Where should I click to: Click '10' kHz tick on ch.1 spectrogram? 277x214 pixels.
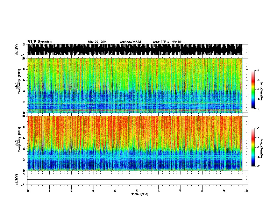(24, 58)
